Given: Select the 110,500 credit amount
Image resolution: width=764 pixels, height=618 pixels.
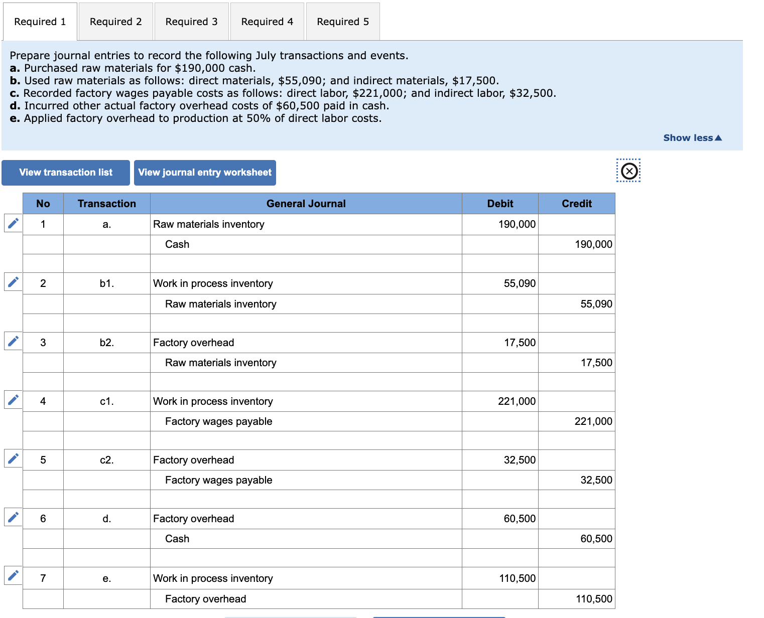Looking at the screenshot, I should tap(577, 599).
